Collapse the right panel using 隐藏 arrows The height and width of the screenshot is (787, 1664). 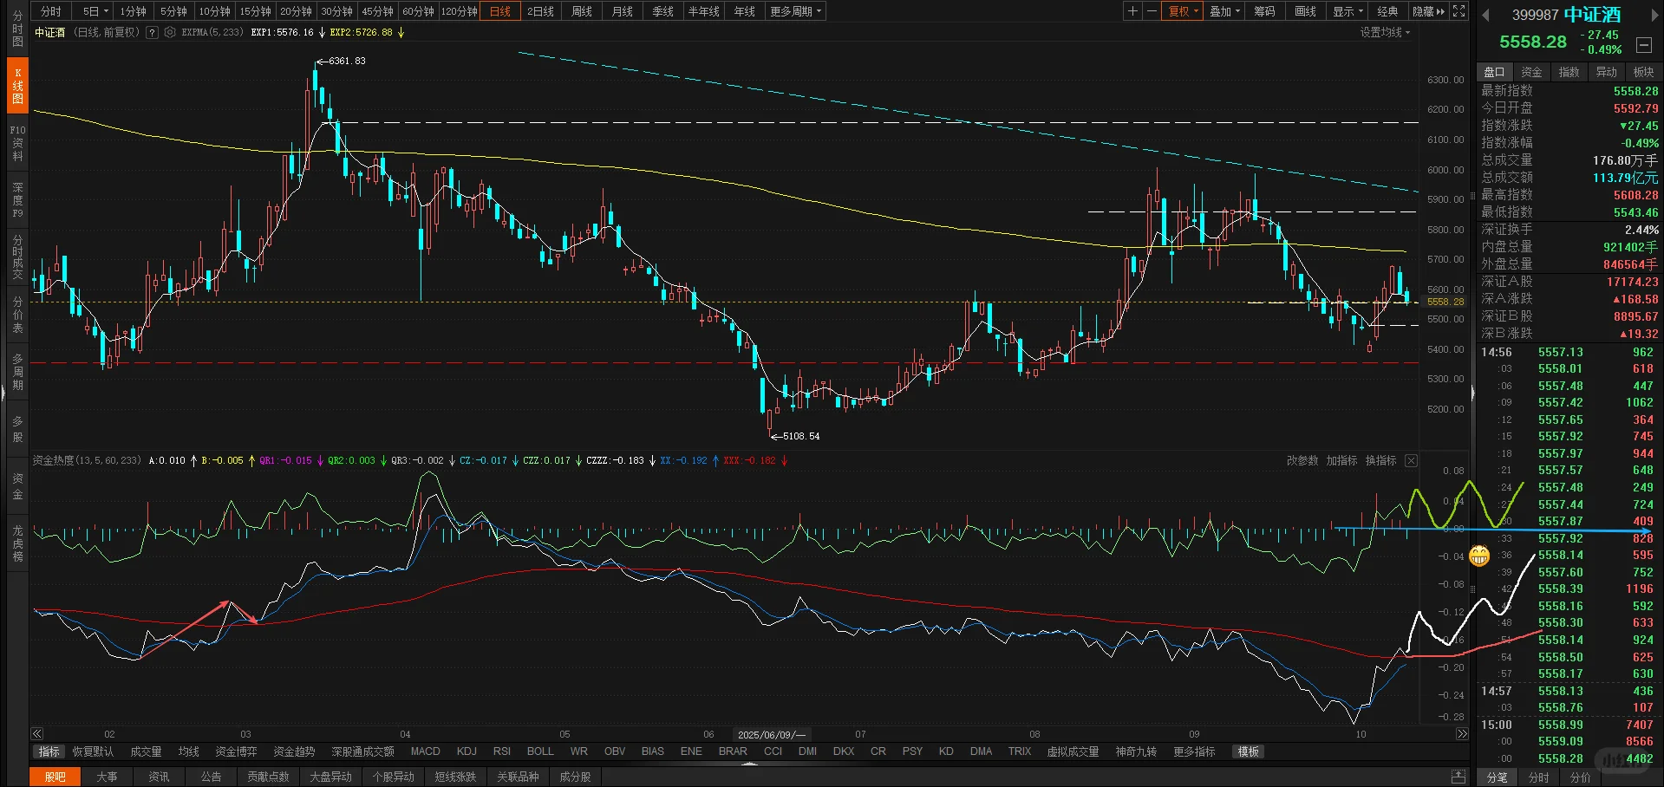point(1429,11)
